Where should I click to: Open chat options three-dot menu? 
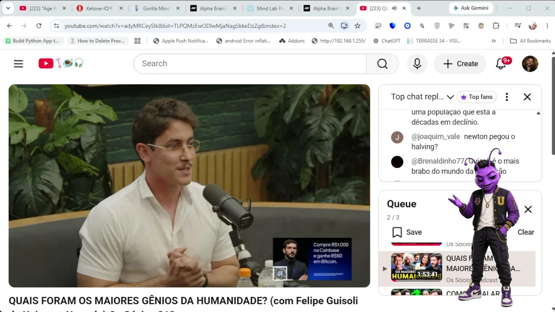click(506, 97)
